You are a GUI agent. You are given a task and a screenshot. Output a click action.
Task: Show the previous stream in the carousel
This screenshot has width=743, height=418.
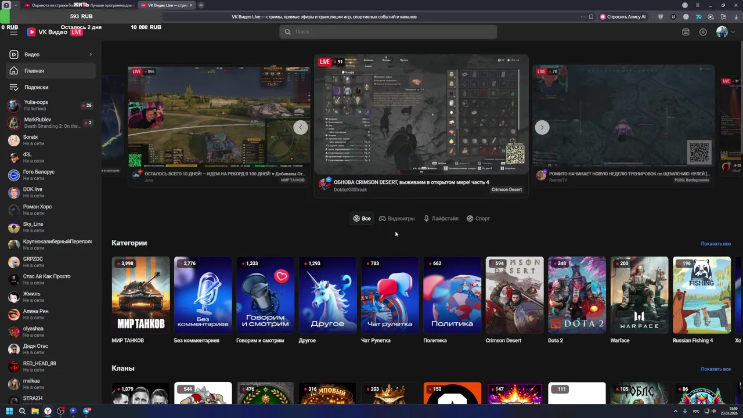tap(300, 127)
